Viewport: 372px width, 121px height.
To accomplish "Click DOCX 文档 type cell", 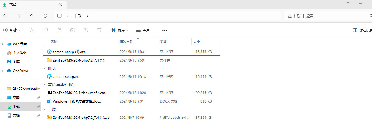I will (169, 101).
